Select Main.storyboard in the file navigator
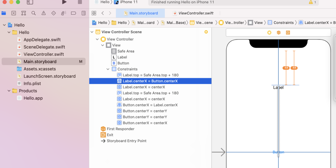The image size is (336, 168). tap(44, 61)
